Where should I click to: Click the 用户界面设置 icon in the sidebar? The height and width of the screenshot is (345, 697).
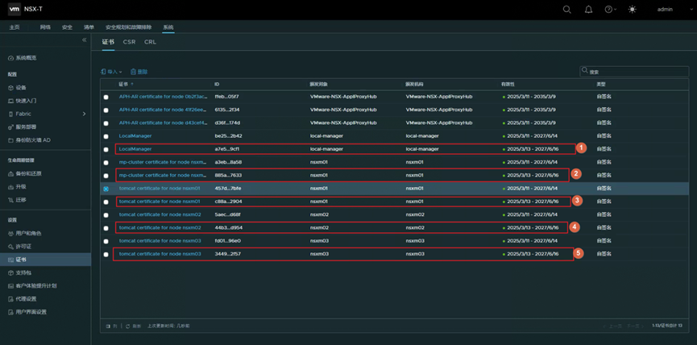(x=11, y=312)
